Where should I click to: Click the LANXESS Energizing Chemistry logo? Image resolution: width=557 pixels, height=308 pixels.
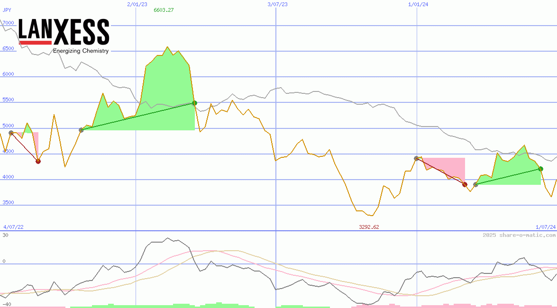[64, 36]
